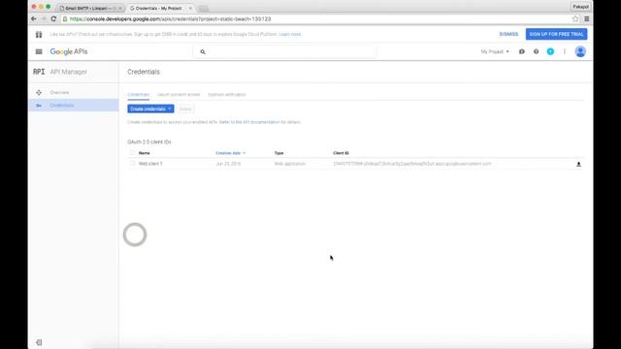Tick the Web client 1 checkbox
The height and width of the screenshot is (349, 621).
(132, 164)
